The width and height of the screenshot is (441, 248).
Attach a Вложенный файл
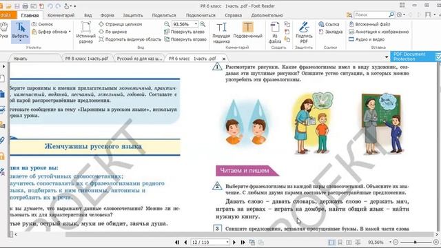369,25
